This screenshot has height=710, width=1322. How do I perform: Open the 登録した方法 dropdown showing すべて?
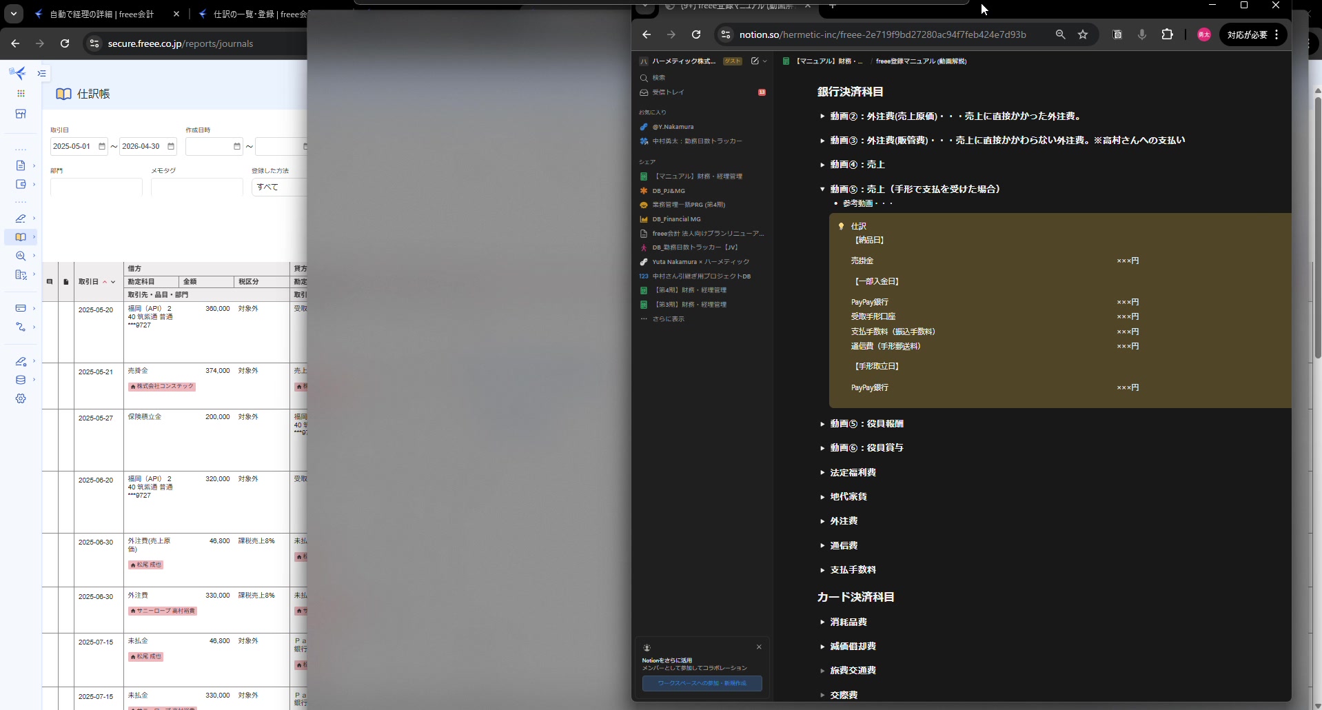coord(279,187)
